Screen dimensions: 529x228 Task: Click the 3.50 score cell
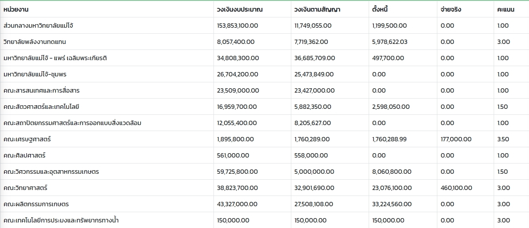tap(503, 139)
